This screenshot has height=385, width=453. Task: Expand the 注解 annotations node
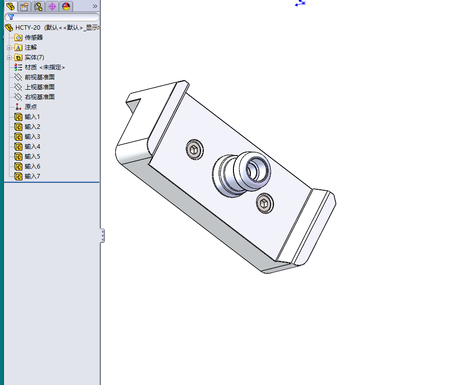click(x=9, y=48)
